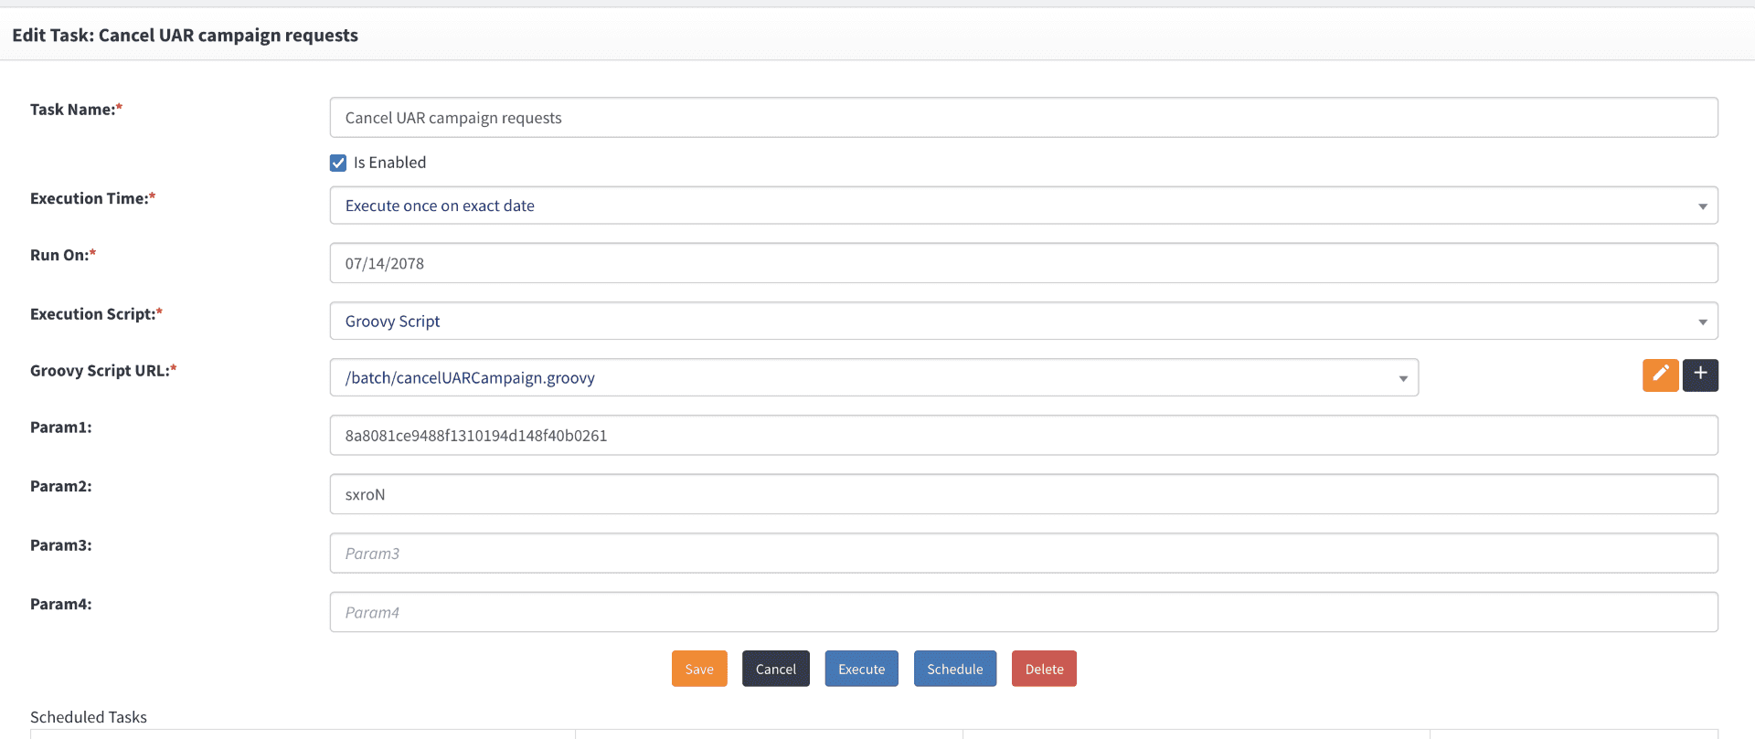
Task: Click the plus icon to add a Groovy script
Action: [x=1700, y=375]
